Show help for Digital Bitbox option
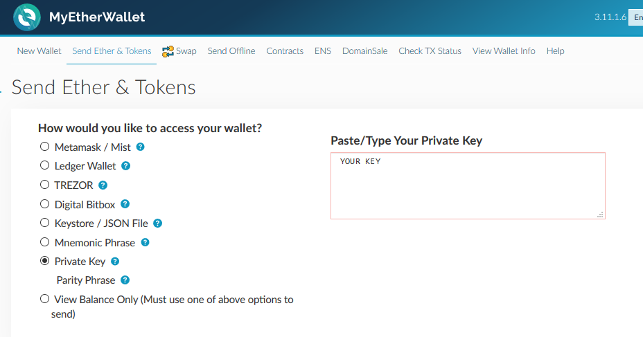This screenshot has width=643, height=337. [125, 204]
